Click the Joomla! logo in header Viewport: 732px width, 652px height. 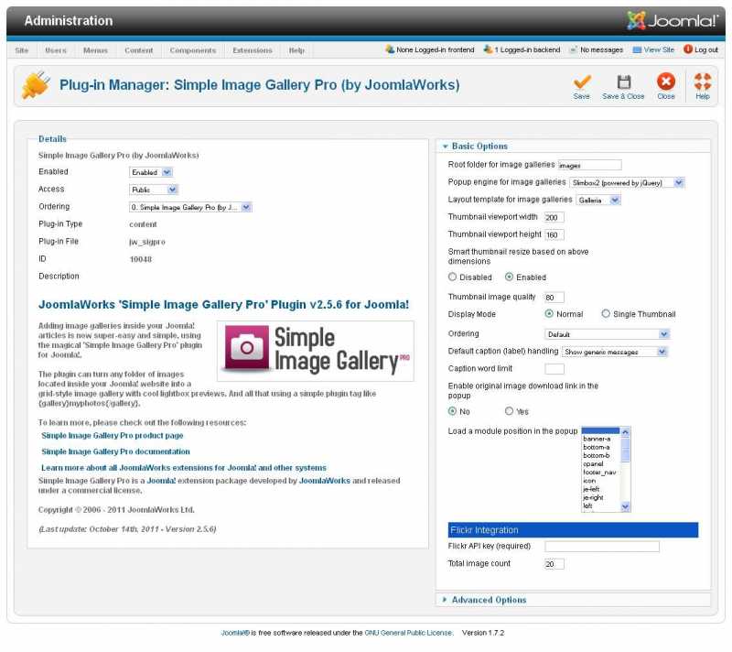(673, 20)
